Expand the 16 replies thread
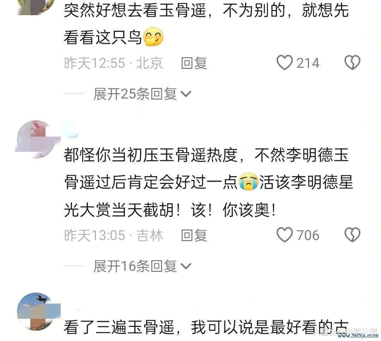Screen dimensions: 381x341 [143, 266]
